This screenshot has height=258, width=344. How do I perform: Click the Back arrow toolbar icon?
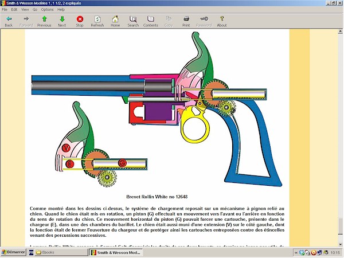point(9,21)
